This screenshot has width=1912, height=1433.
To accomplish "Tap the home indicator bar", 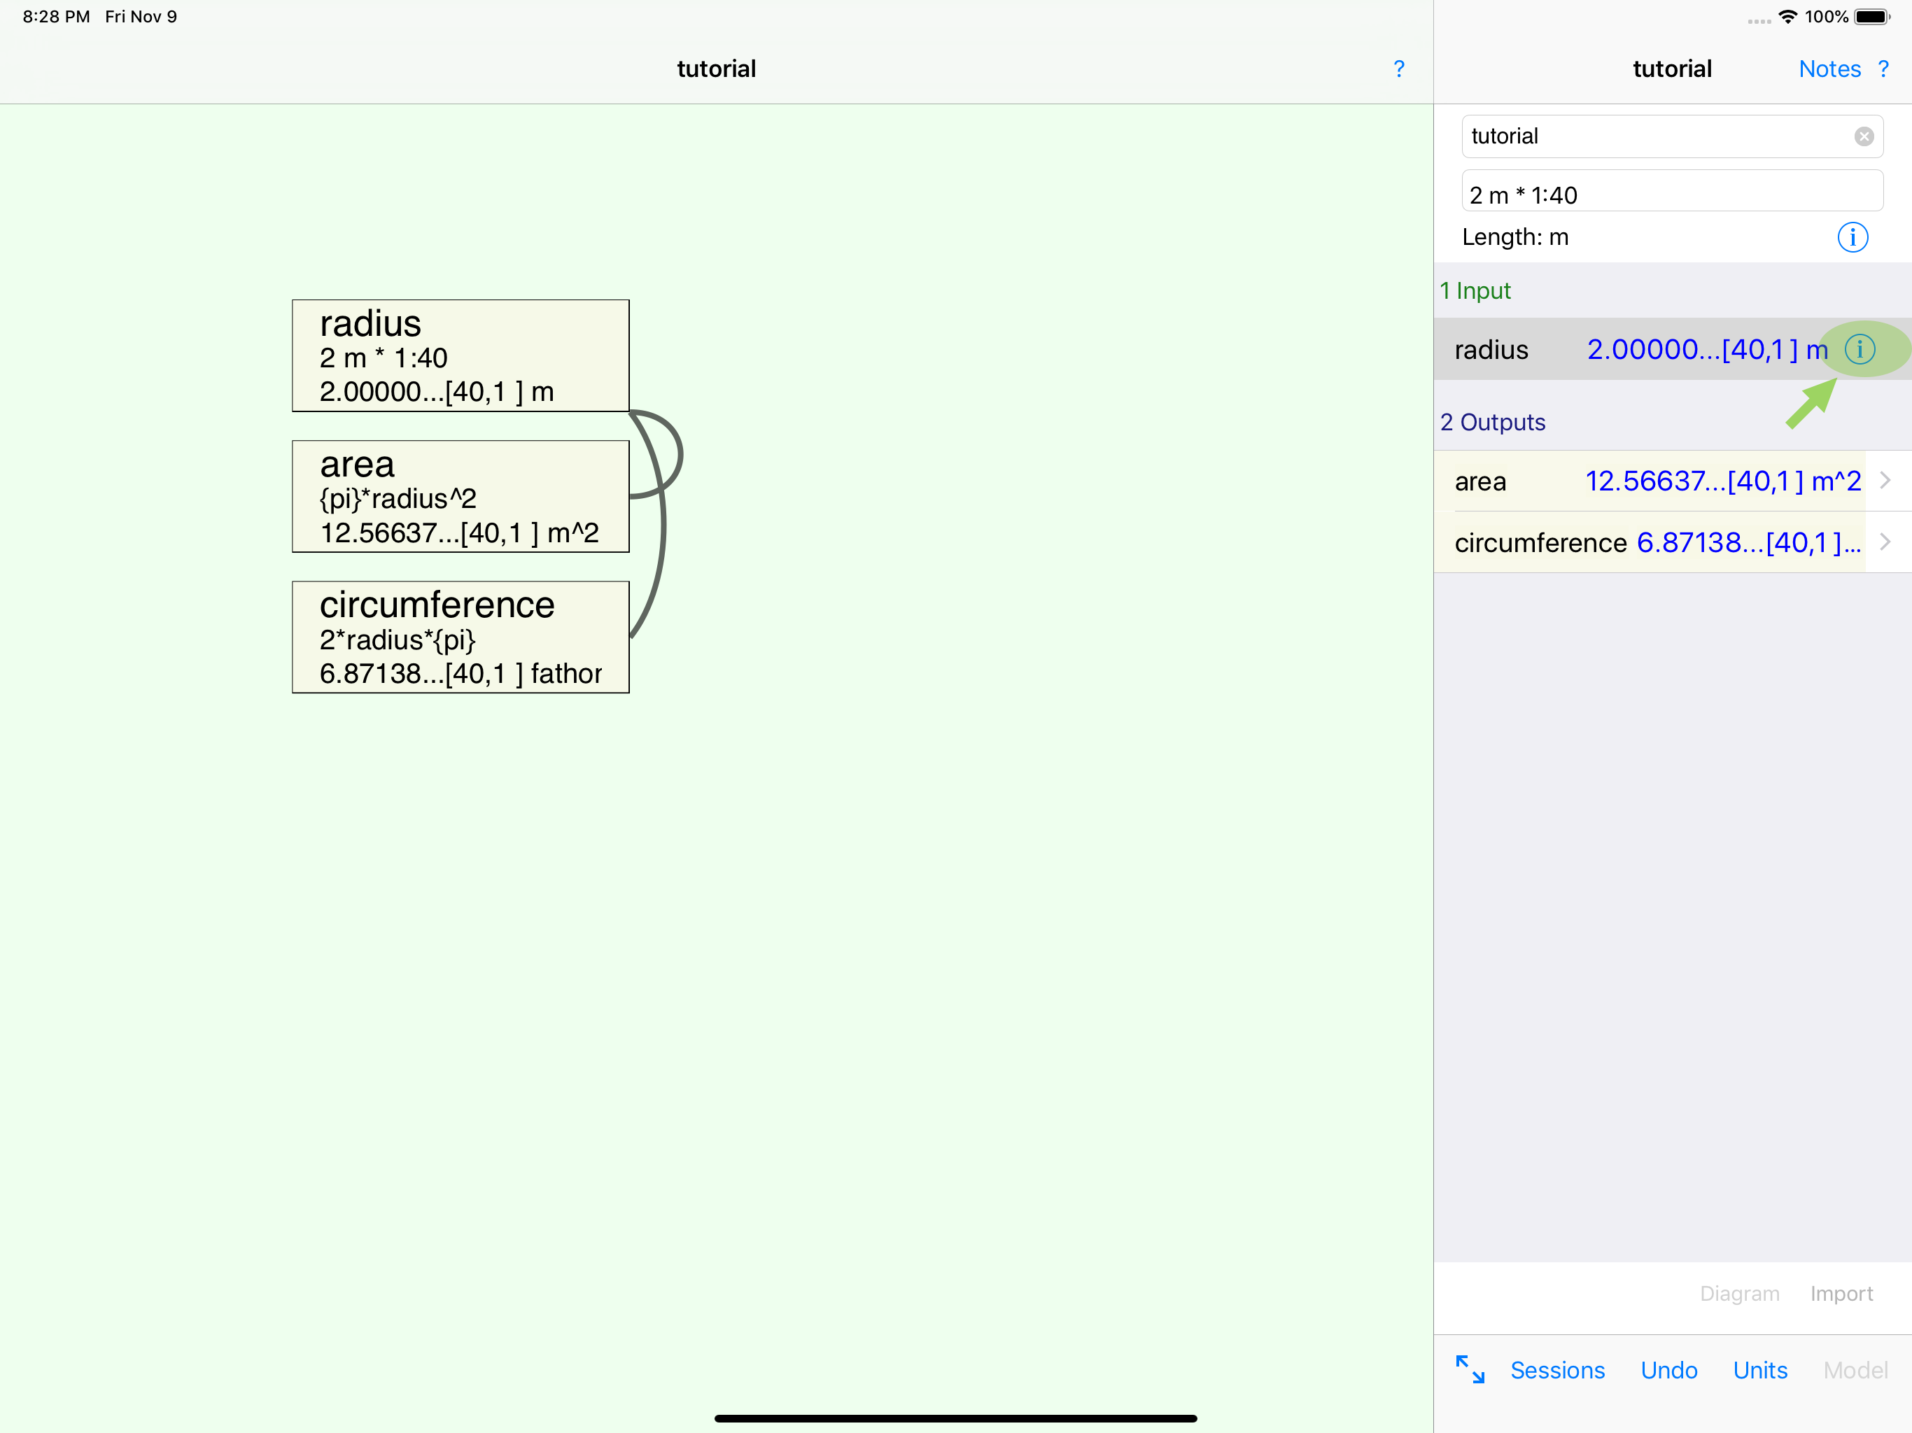I will pos(955,1418).
